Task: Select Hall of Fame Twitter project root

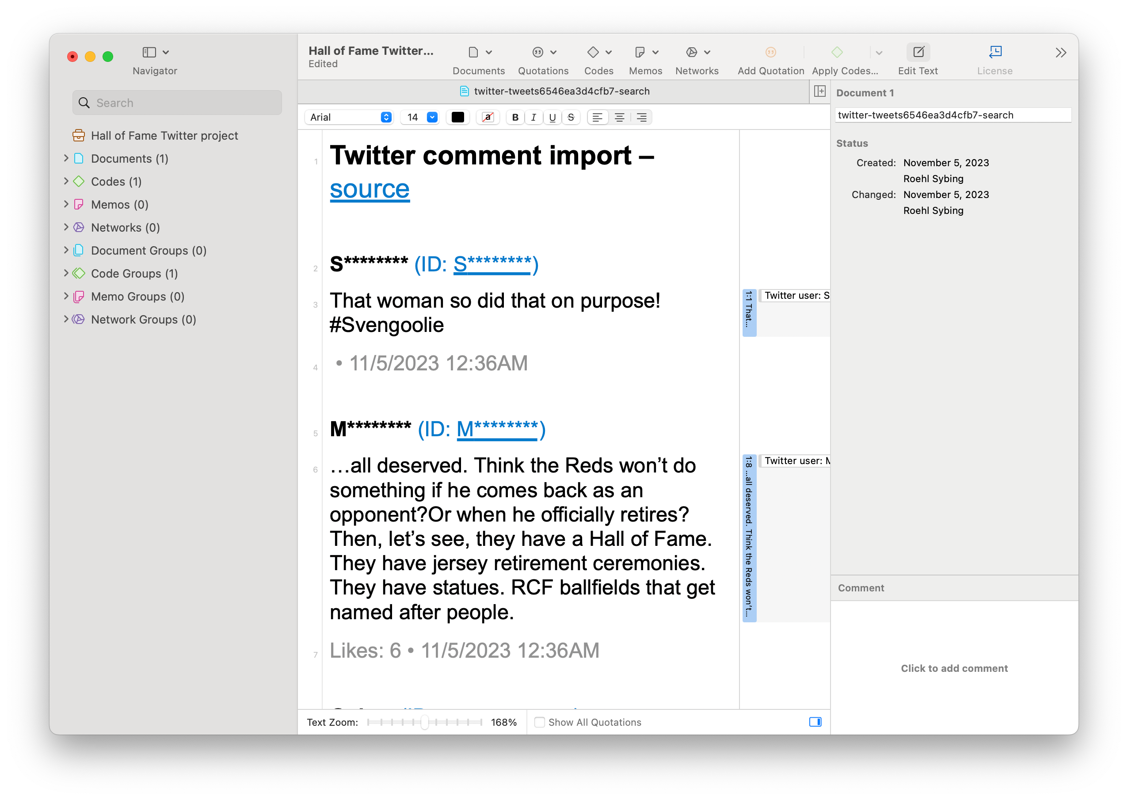Action: click(x=164, y=135)
